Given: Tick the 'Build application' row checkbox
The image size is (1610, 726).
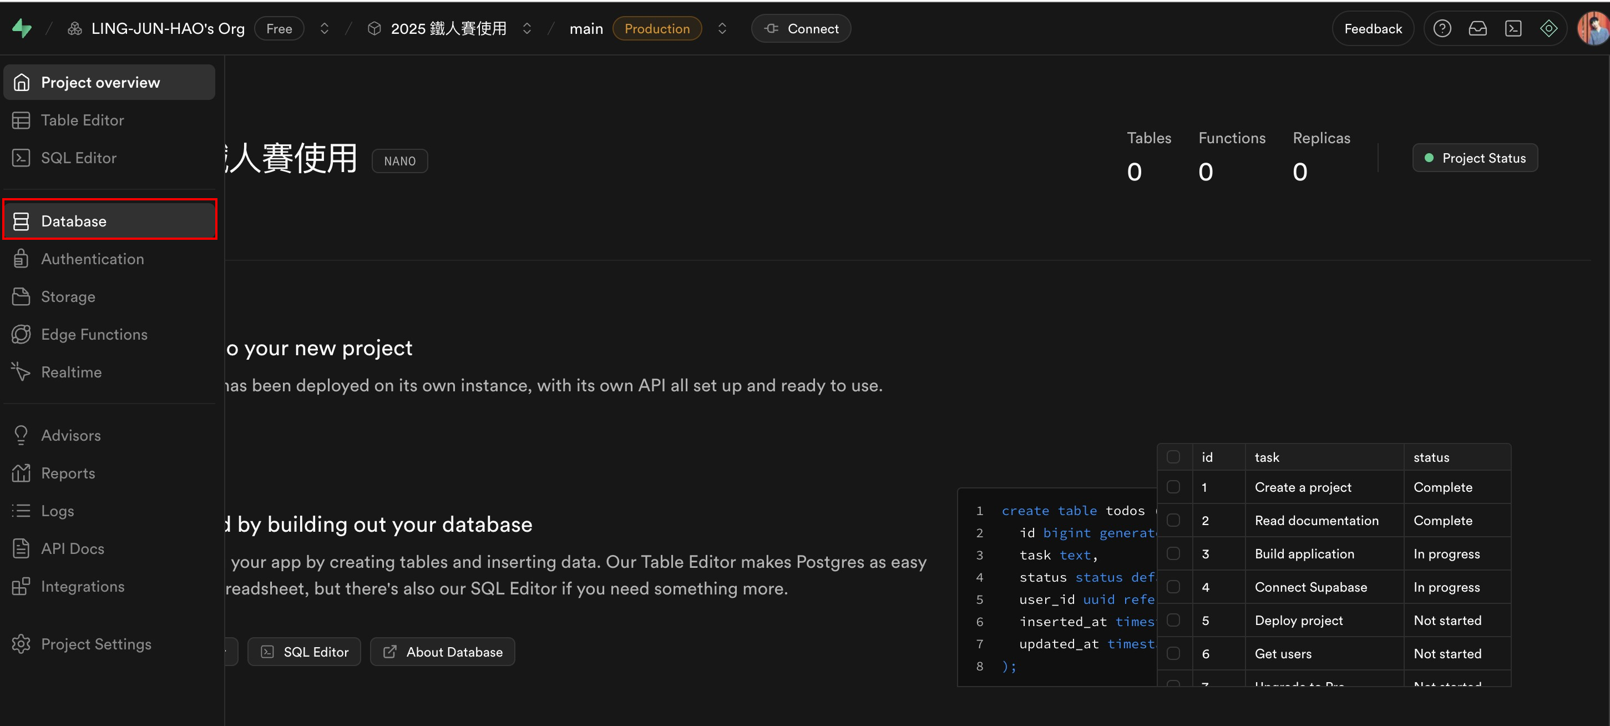Looking at the screenshot, I should (x=1173, y=553).
